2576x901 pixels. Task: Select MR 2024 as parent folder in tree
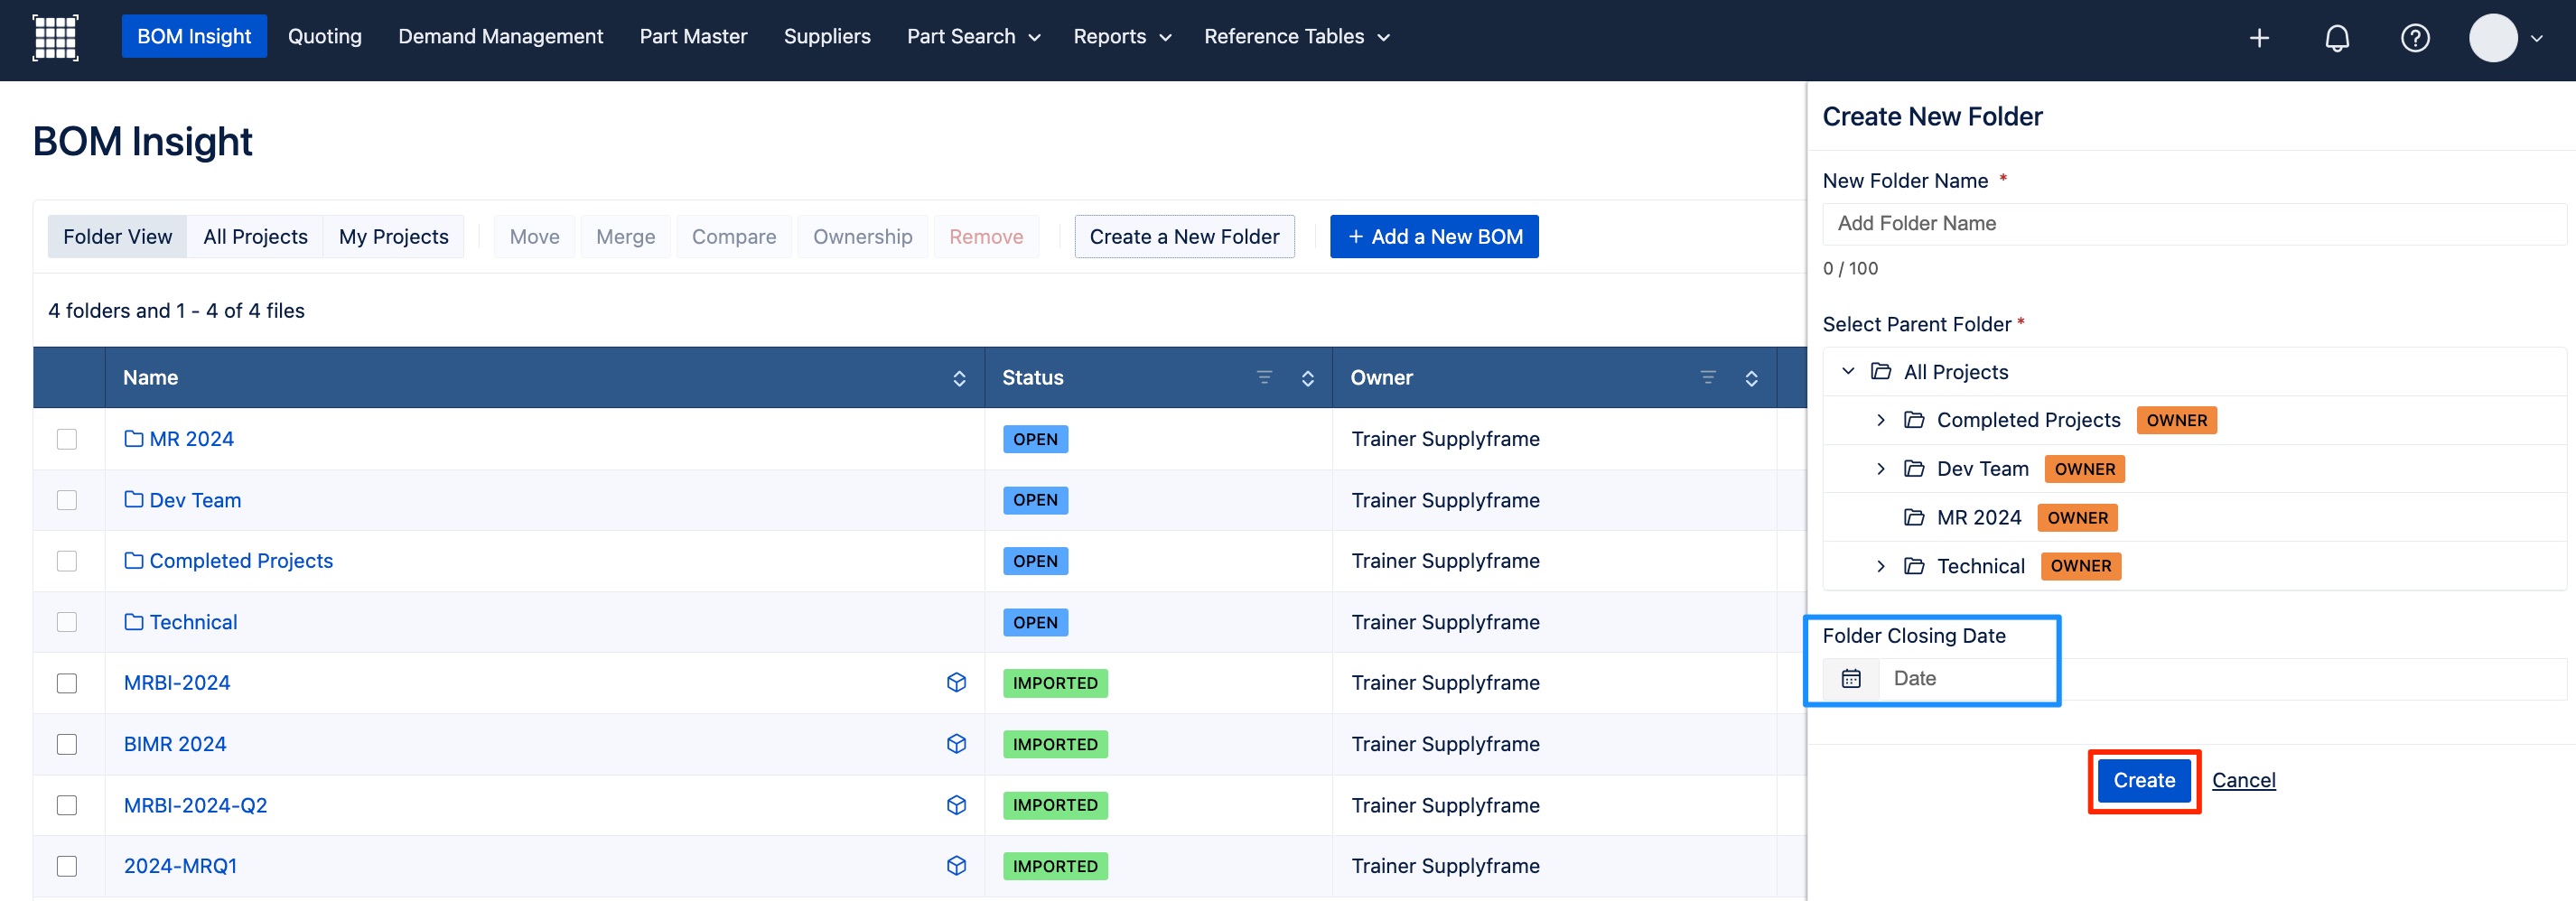[1979, 517]
